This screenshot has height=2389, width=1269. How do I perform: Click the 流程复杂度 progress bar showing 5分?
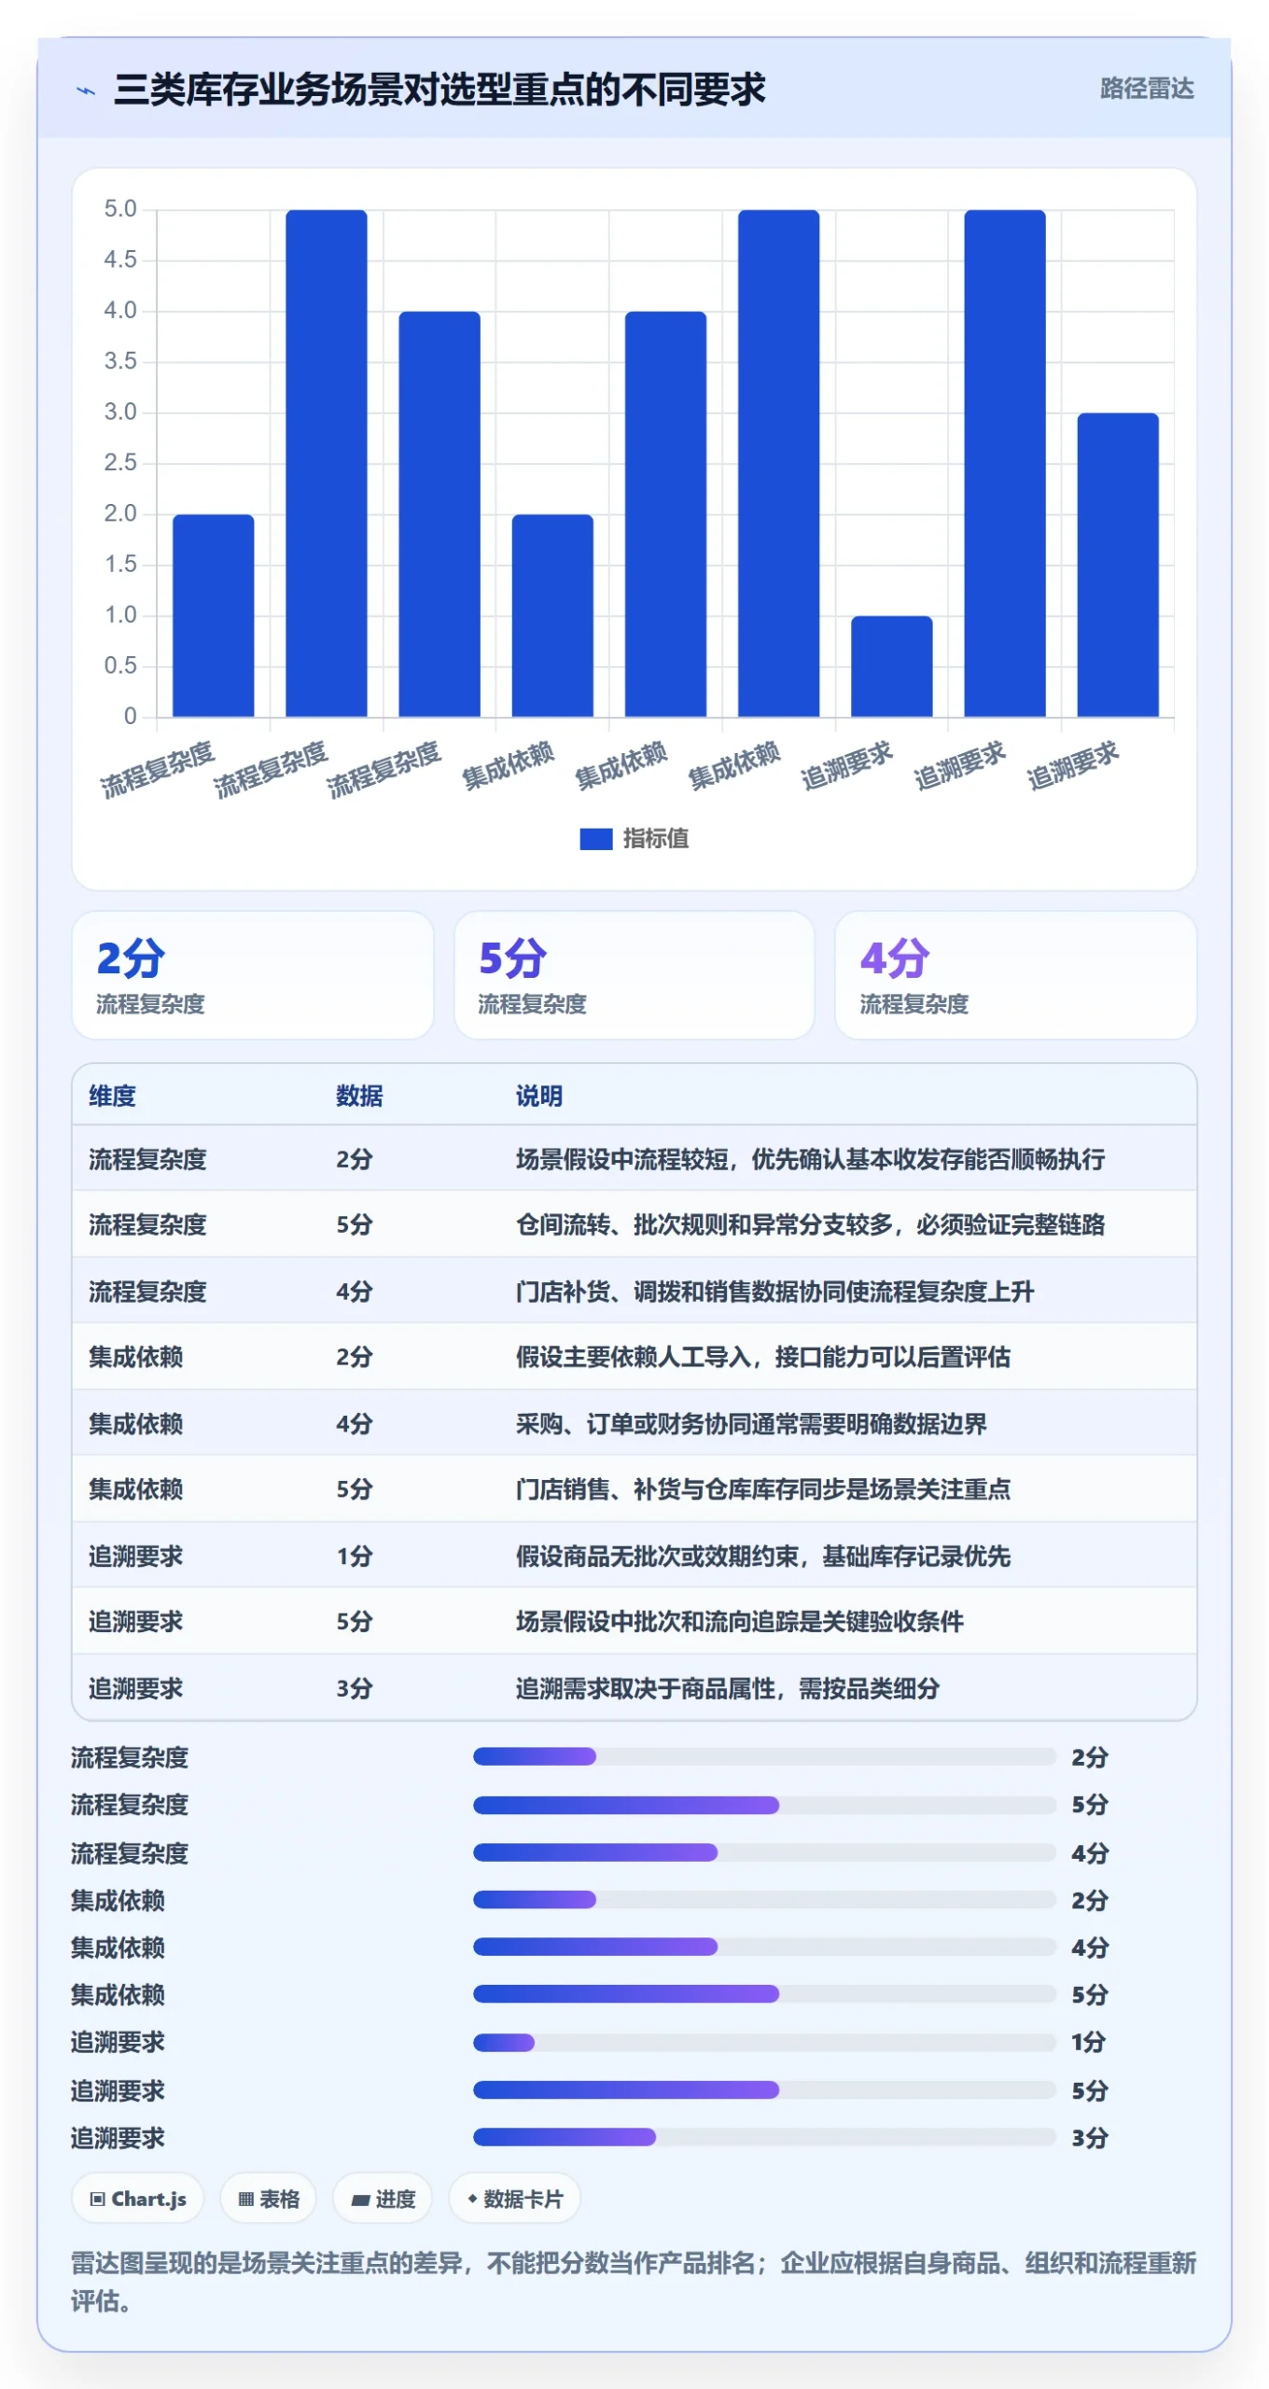coord(764,1805)
